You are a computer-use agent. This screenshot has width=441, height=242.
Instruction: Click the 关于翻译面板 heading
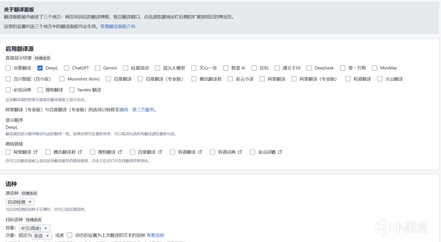(x=19, y=10)
